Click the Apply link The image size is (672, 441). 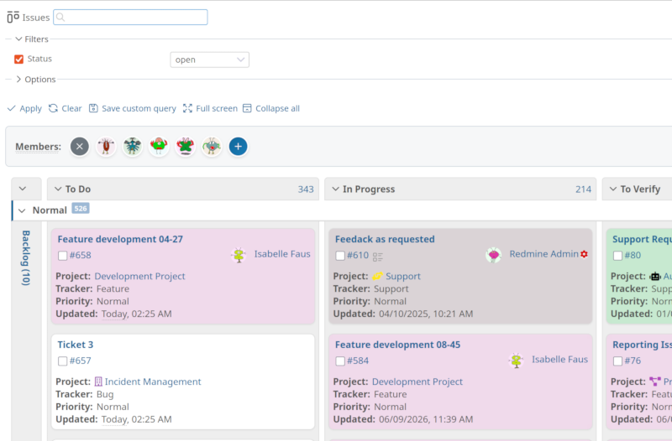31,109
